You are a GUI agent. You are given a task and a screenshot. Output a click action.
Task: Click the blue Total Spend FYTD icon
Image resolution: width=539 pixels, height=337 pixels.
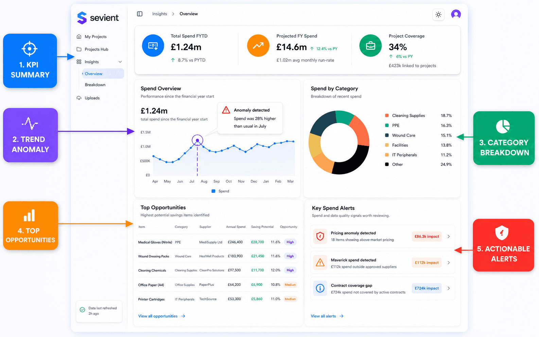coord(153,46)
